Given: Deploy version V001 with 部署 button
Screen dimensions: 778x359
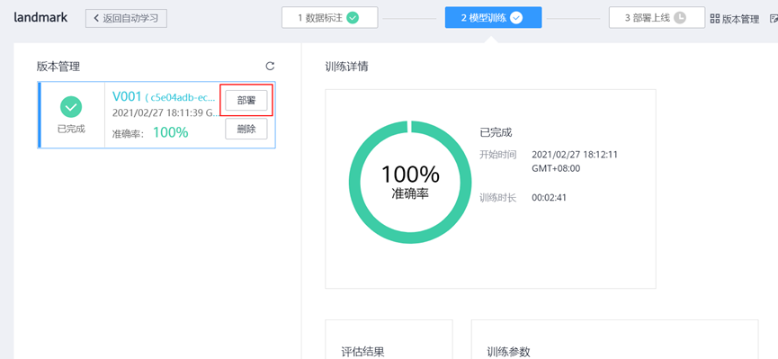Looking at the screenshot, I should point(246,100).
